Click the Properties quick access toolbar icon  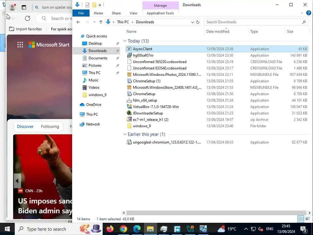(x=87, y=5)
